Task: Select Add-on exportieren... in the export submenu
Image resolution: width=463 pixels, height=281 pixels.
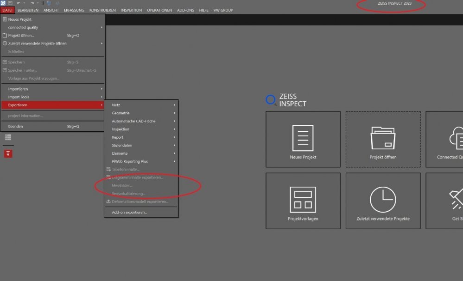Action: pos(129,213)
